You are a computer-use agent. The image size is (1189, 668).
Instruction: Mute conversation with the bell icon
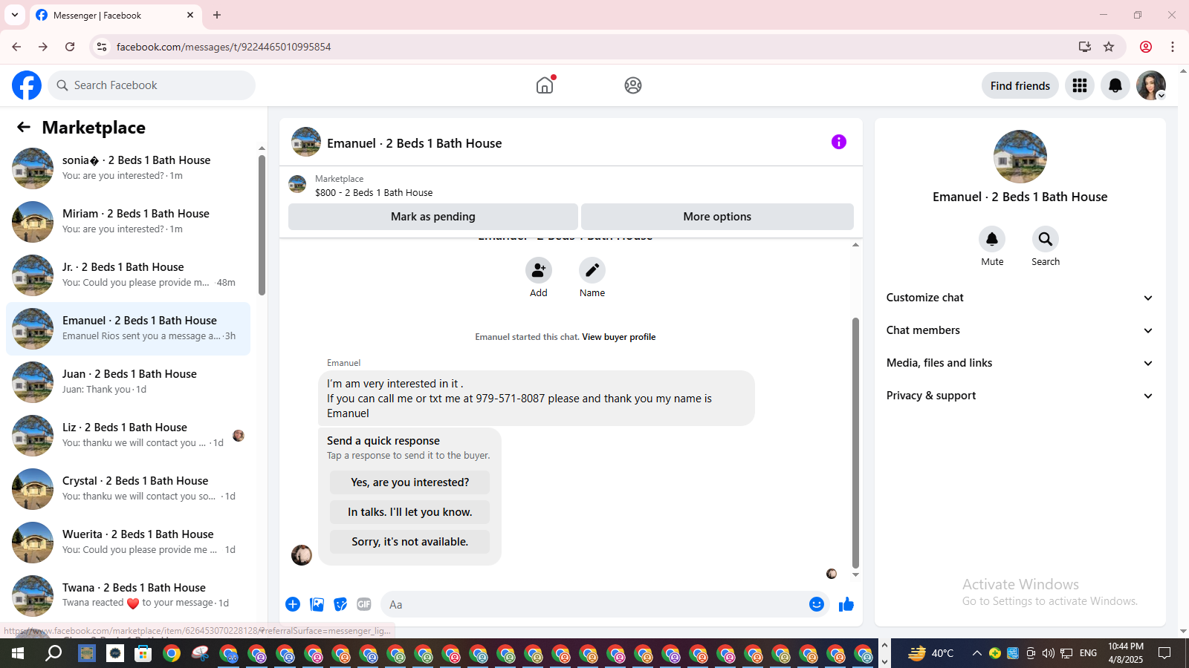(992, 239)
